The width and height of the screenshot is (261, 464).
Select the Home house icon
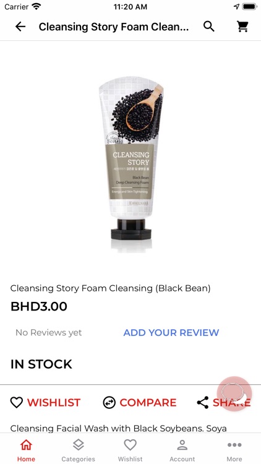(26, 445)
